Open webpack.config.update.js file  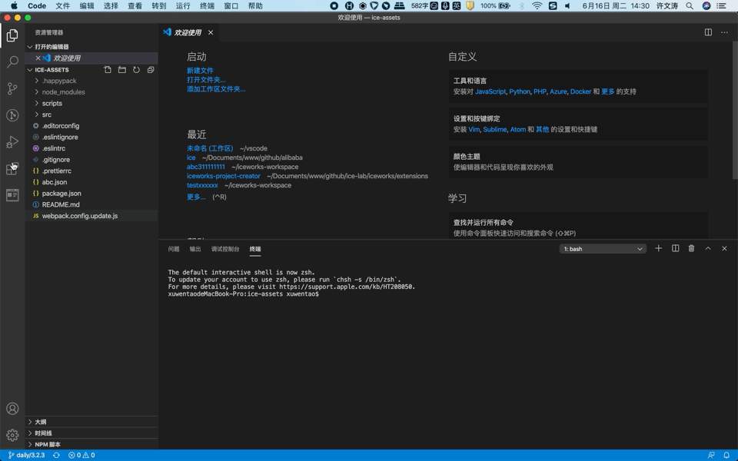click(x=91, y=216)
